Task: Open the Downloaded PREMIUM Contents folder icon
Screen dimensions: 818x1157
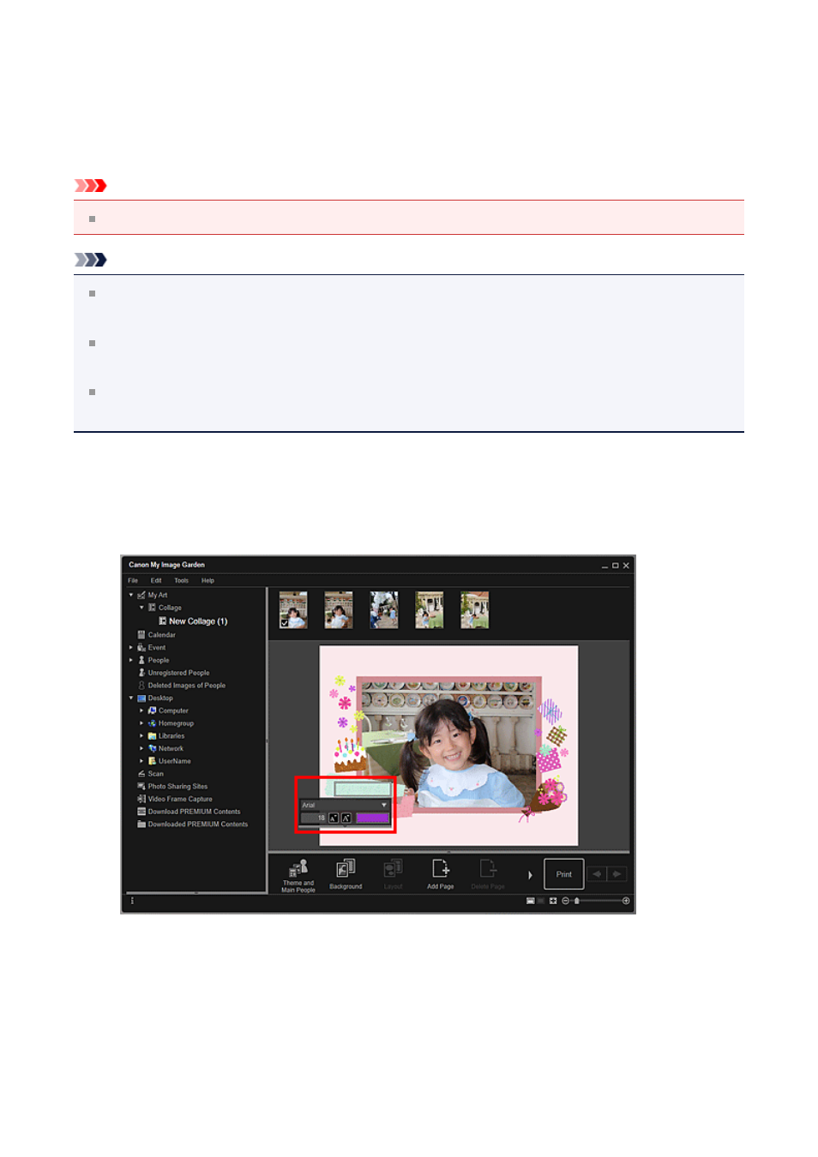Action: point(141,824)
